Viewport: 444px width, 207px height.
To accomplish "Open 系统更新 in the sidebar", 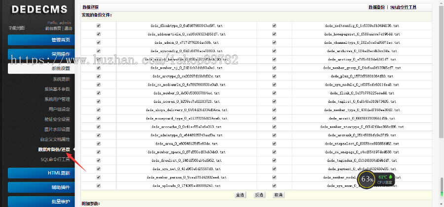I will [61, 79].
